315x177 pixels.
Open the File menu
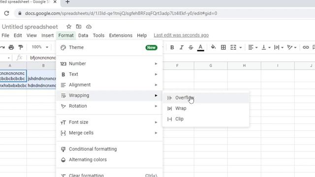coord(5,35)
